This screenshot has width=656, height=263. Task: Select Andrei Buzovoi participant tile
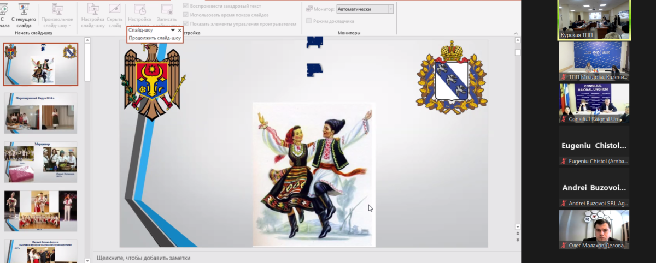(x=594, y=188)
